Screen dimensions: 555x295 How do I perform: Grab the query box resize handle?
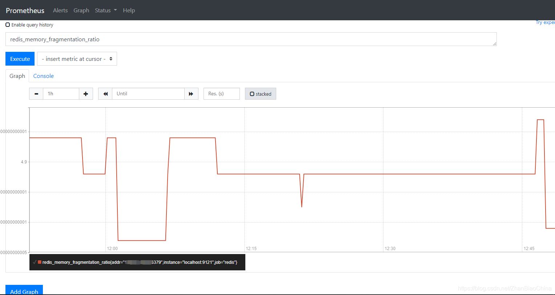[x=494, y=44]
